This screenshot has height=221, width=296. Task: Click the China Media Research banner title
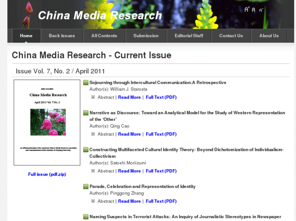(100, 15)
